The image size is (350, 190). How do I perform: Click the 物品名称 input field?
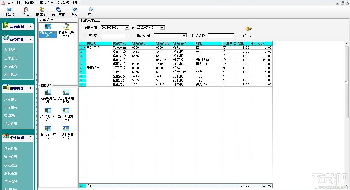[221, 36]
